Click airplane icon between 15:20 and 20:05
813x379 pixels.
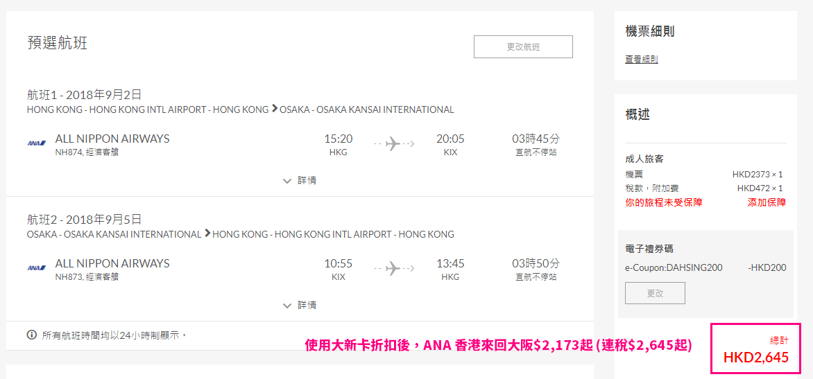[393, 143]
